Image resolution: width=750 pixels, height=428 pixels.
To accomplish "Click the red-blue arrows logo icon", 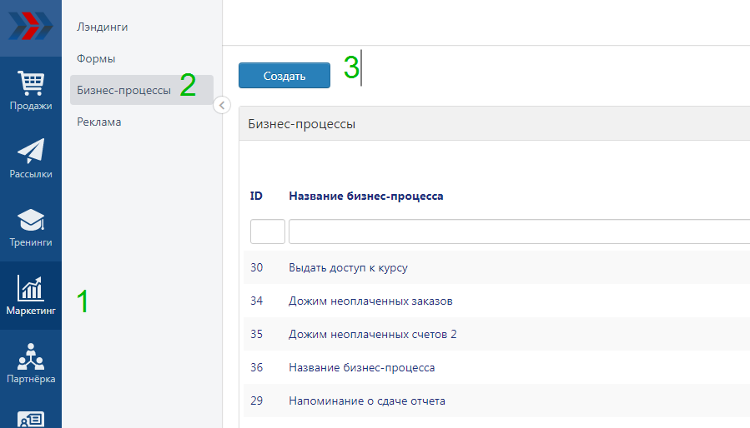I will coord(31,27).
